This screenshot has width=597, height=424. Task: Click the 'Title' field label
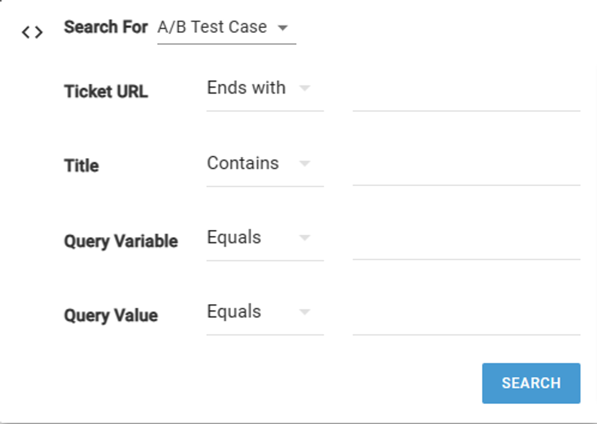pyautogui.click(x=82, y=166)
